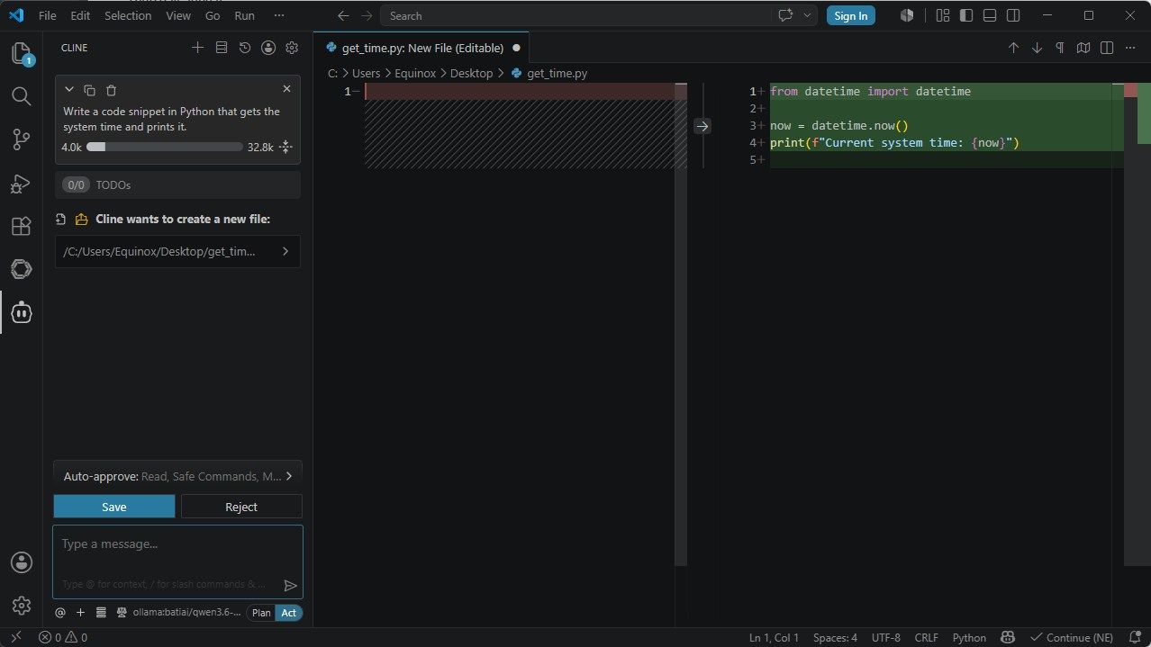Open Cline settings gear in panel header
The image size is (1151, 647).
pyautogui.click(x=292, y=48)
